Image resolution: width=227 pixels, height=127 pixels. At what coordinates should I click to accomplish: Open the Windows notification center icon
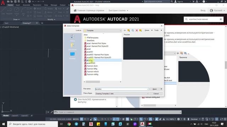tap(222, 124)
